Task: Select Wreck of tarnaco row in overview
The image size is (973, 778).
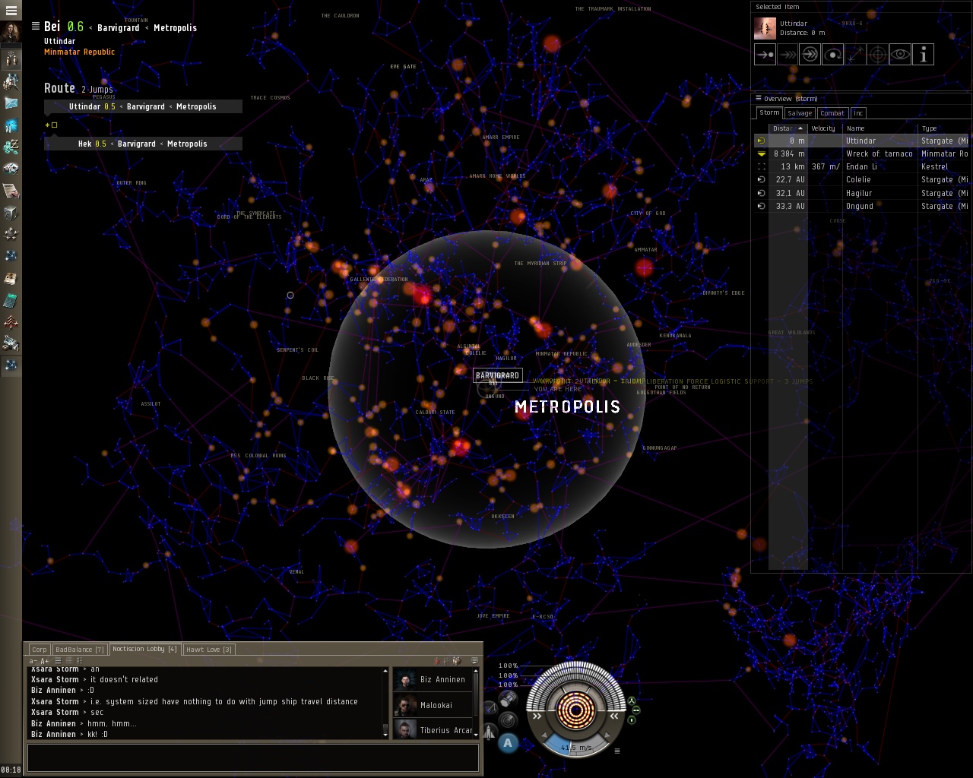Action: pos(862,153)
